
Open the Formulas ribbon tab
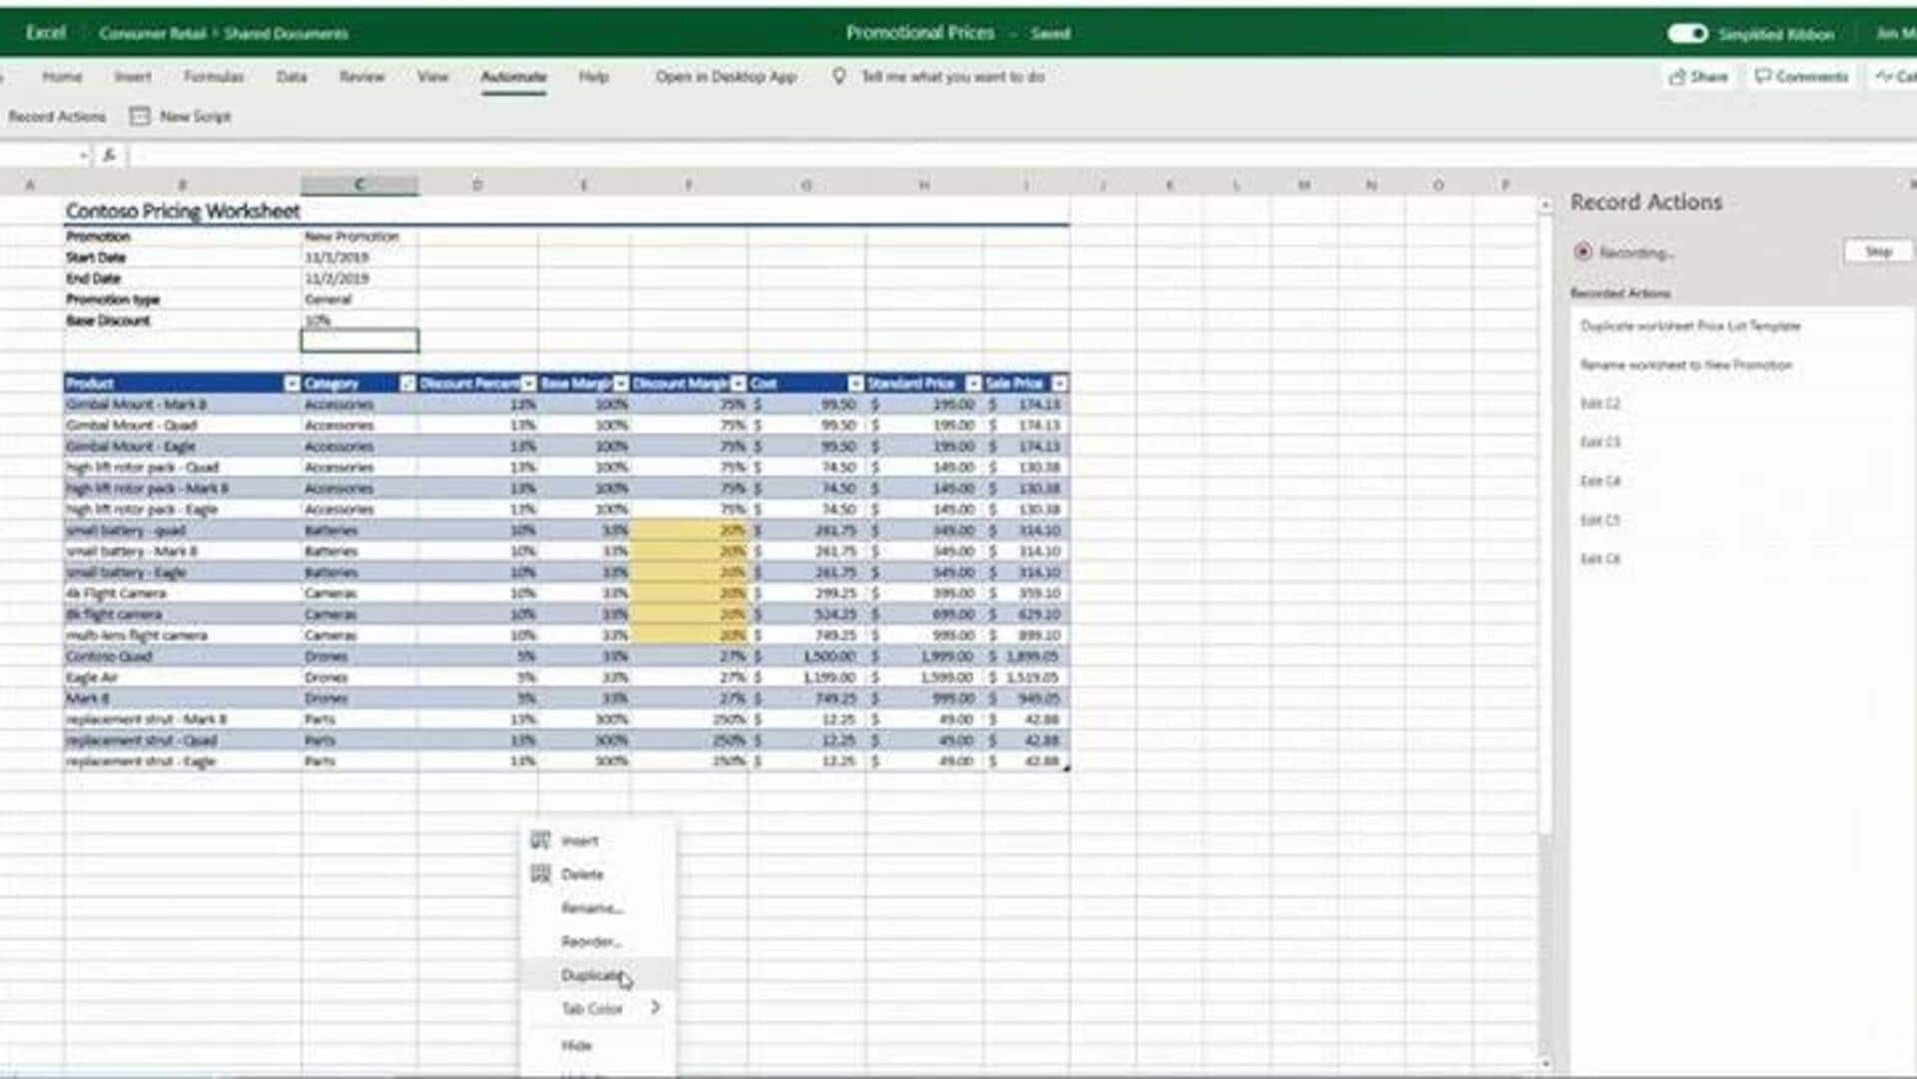214,77
